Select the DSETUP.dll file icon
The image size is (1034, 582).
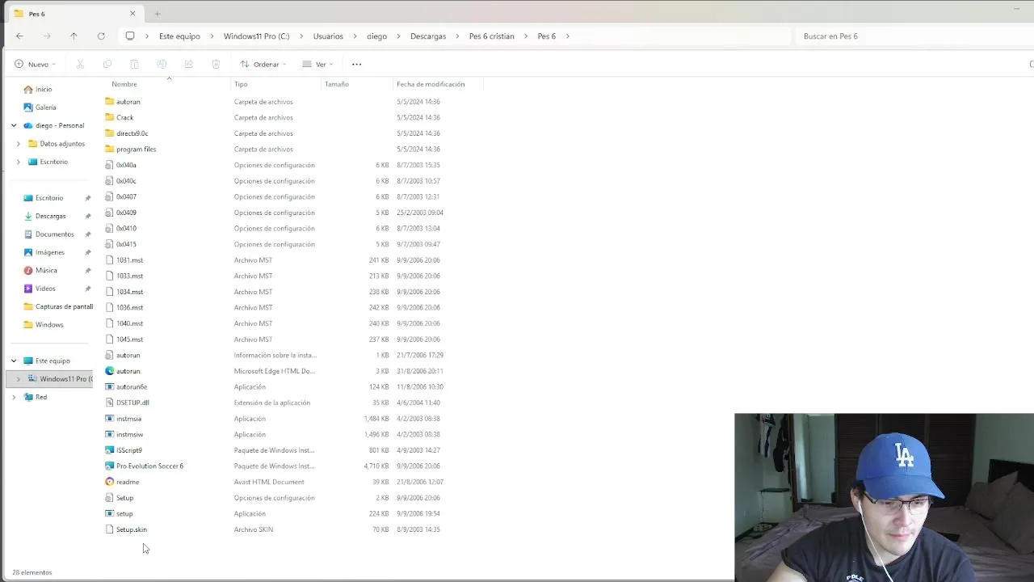pos(110,403)
